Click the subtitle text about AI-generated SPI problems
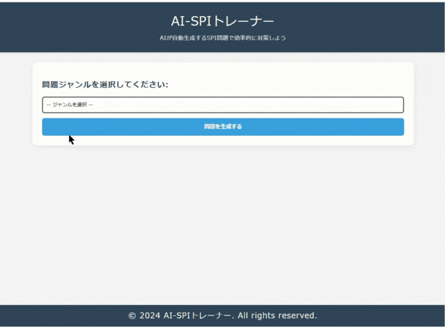445x328 pixels. 223,37
